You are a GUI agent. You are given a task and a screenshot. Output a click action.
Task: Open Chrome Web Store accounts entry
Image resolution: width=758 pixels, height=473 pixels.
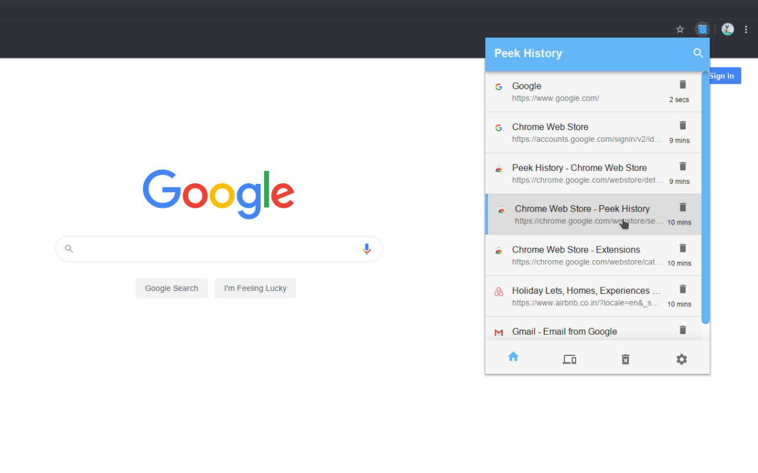point(593,132)
